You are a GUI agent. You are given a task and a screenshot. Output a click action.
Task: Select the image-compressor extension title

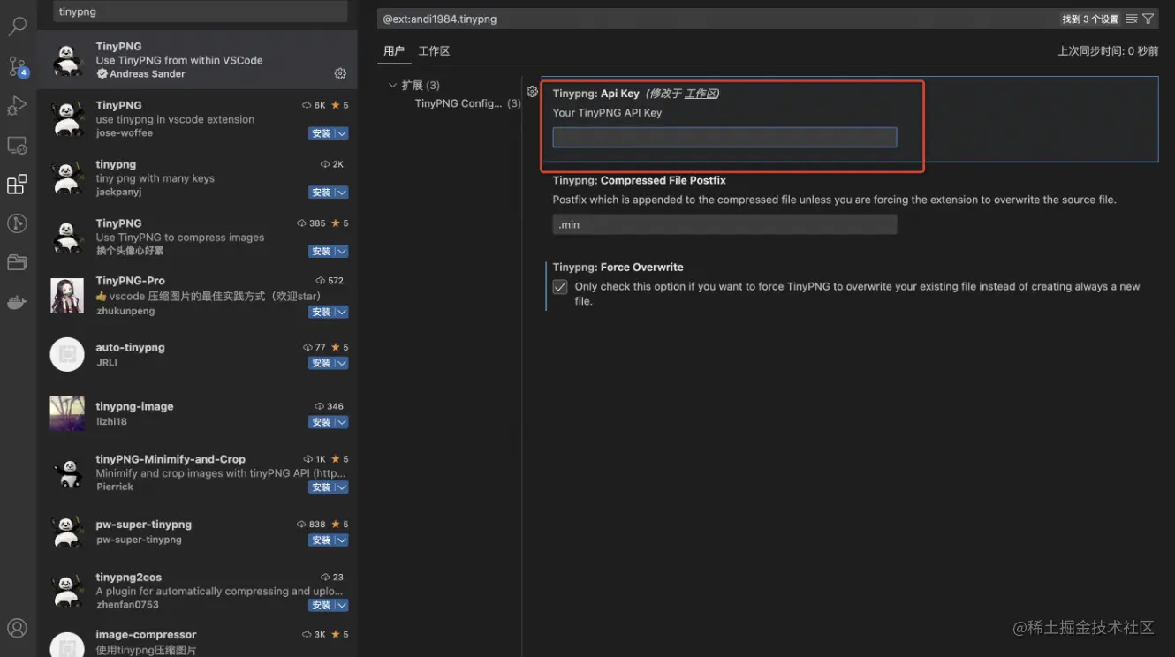pyautogui.click(x=146, y=634)
